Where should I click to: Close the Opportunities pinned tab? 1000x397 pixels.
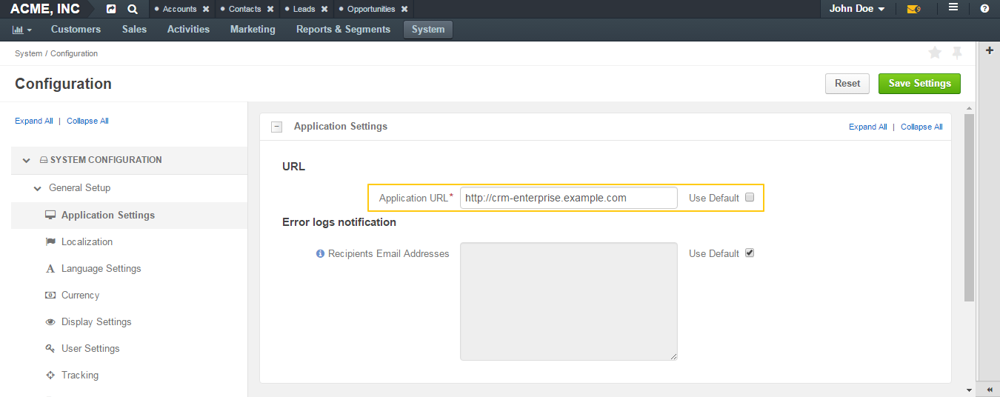[x=404, y=9]
